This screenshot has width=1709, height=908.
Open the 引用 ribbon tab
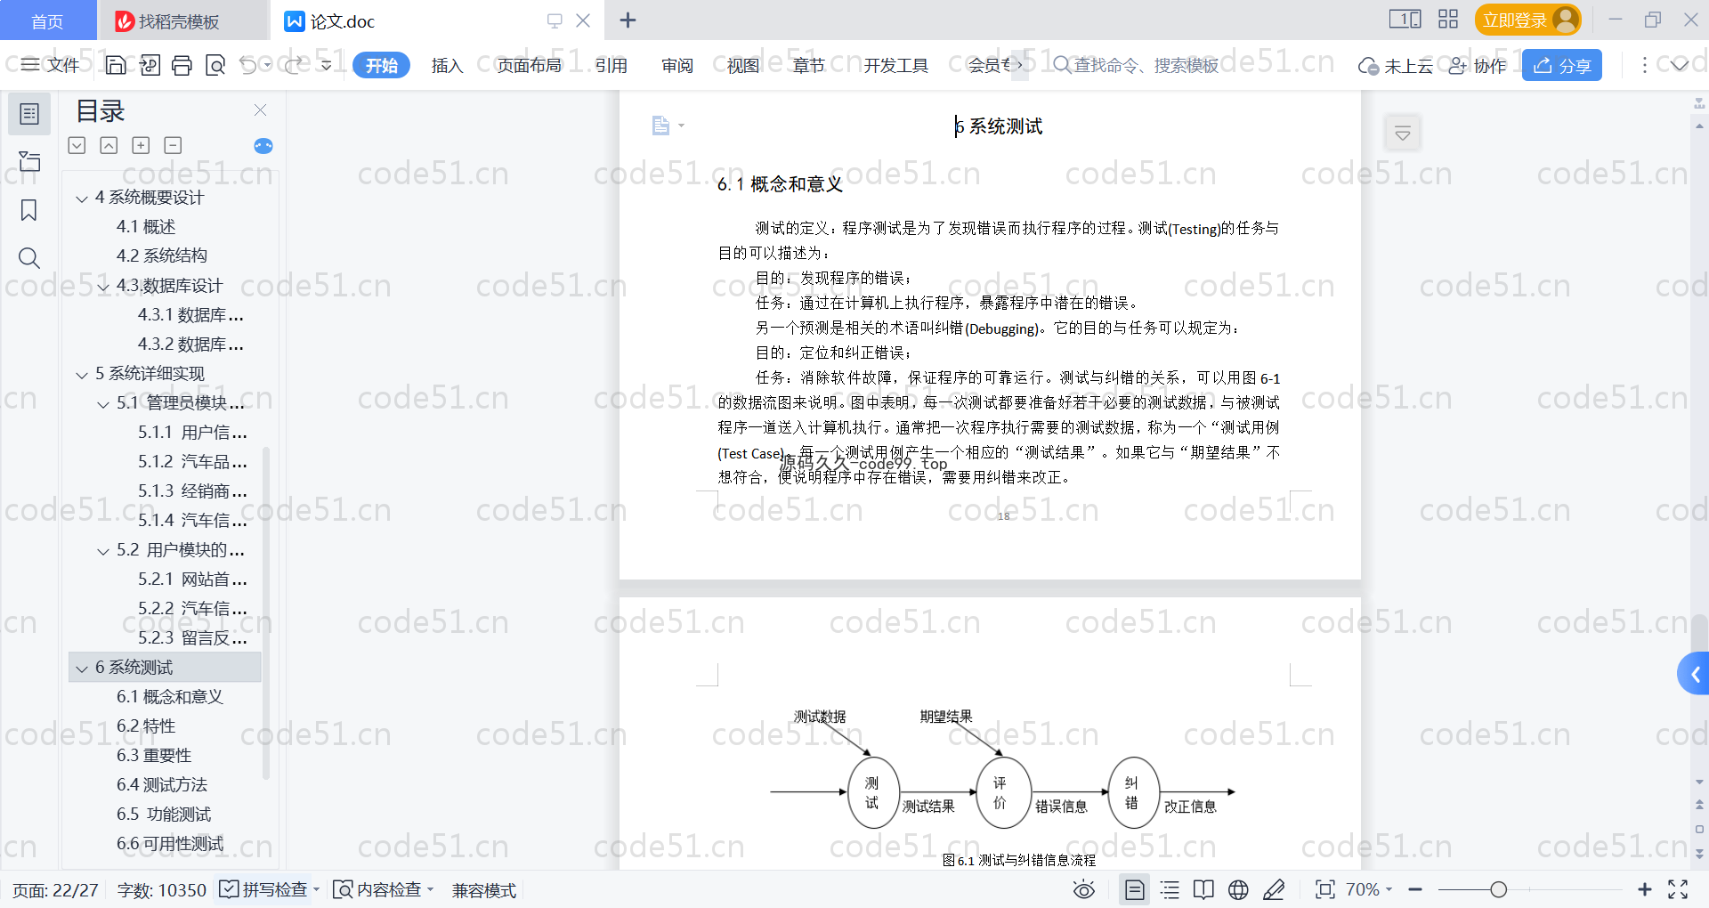click(x=612, y=65)
